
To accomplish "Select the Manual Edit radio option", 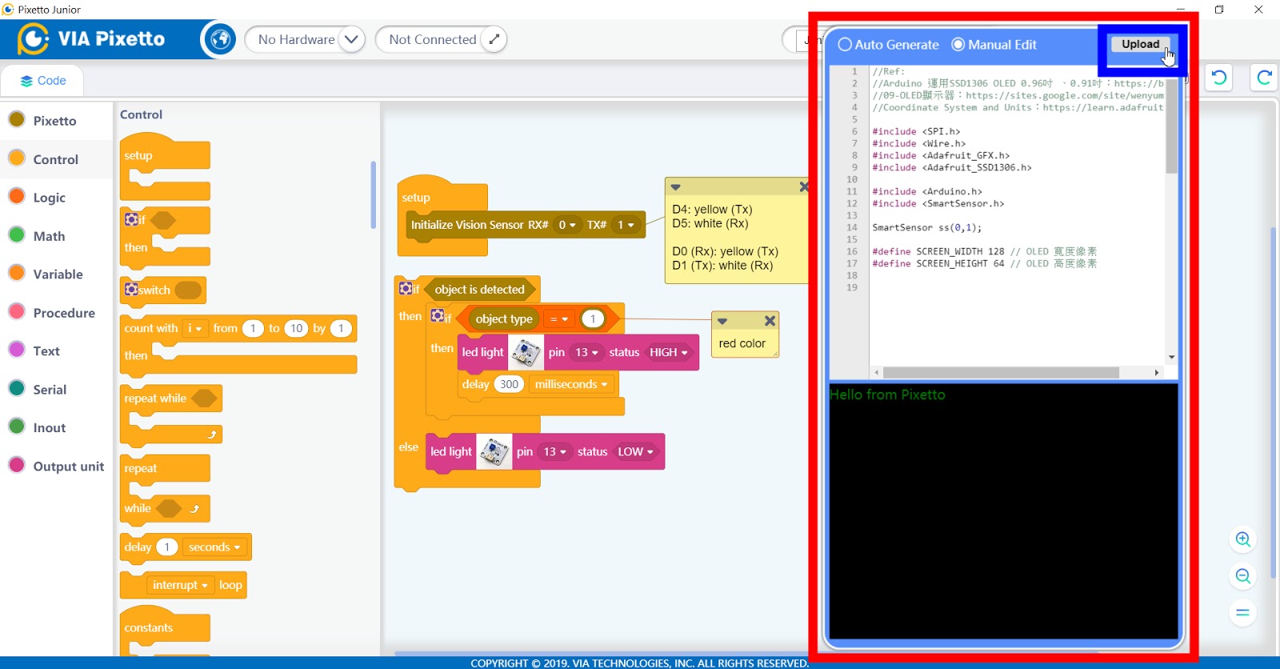I will tap(958, 45).
